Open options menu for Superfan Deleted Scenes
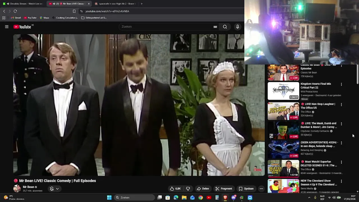 341,162
